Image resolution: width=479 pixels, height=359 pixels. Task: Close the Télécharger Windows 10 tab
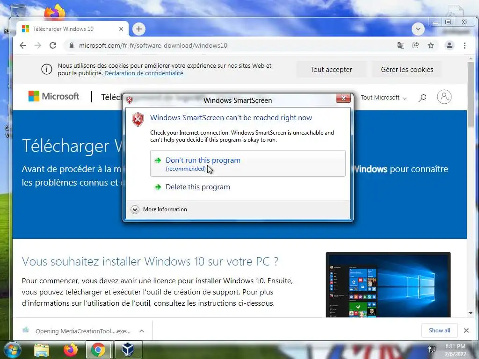[121, 29]
